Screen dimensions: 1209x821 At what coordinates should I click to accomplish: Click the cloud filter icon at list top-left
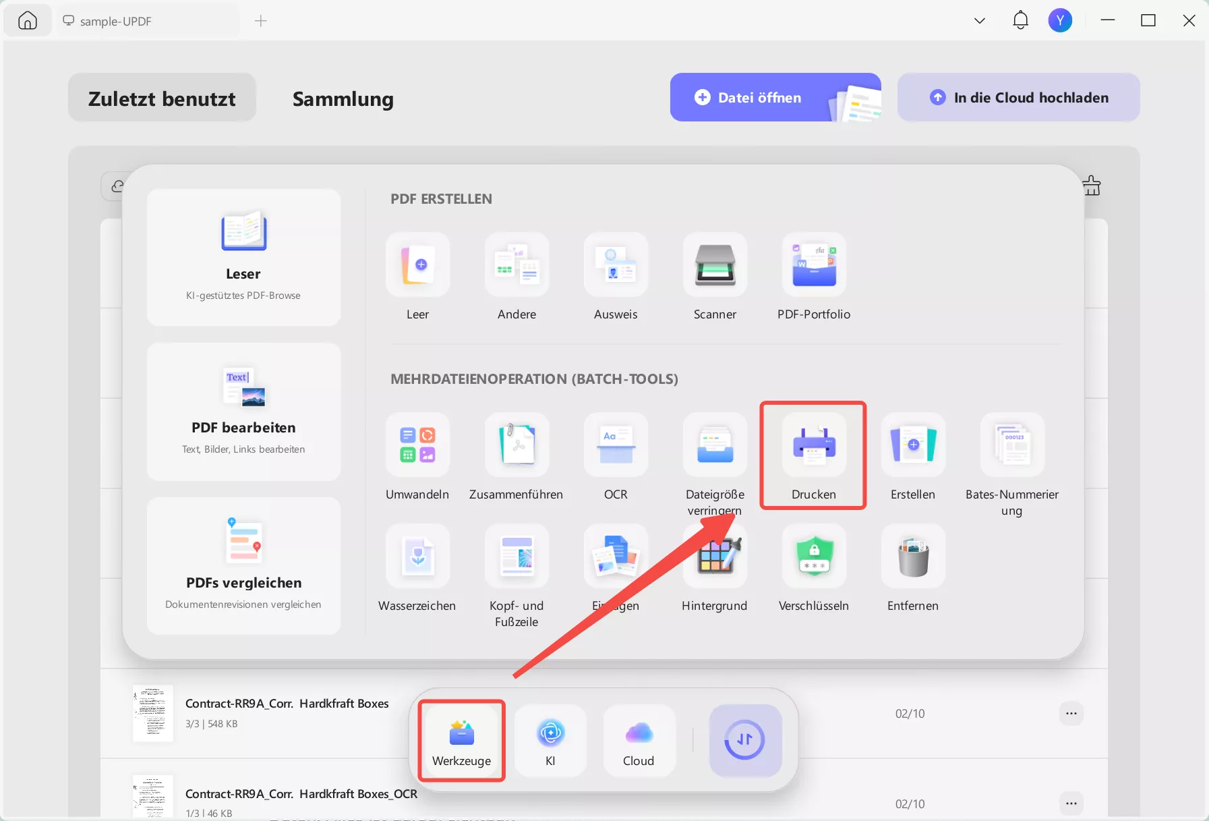point(117,186)
